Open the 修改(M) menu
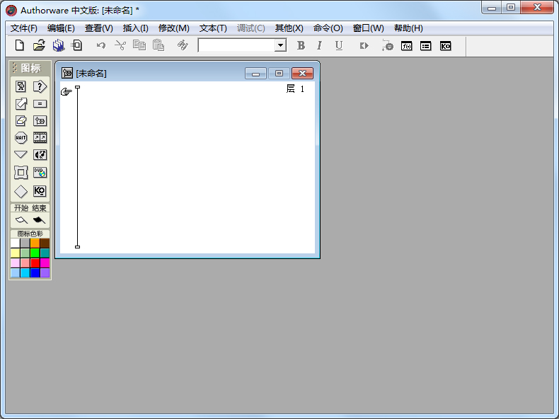This screenshot has height=419, width=559. coord(173,28)
